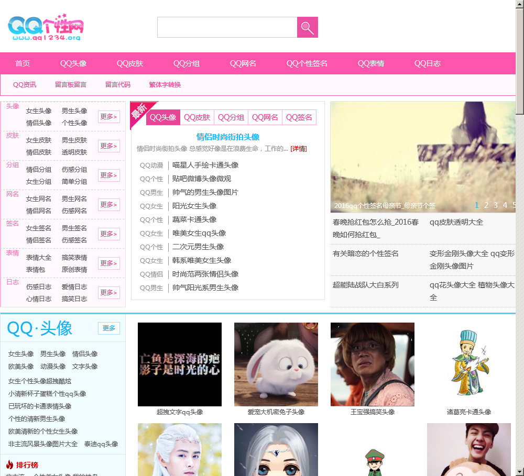The height and width of the screenshot is (476, 524).
Task: Open the QQ分组 navigation item
Action: tap(187, 63)
